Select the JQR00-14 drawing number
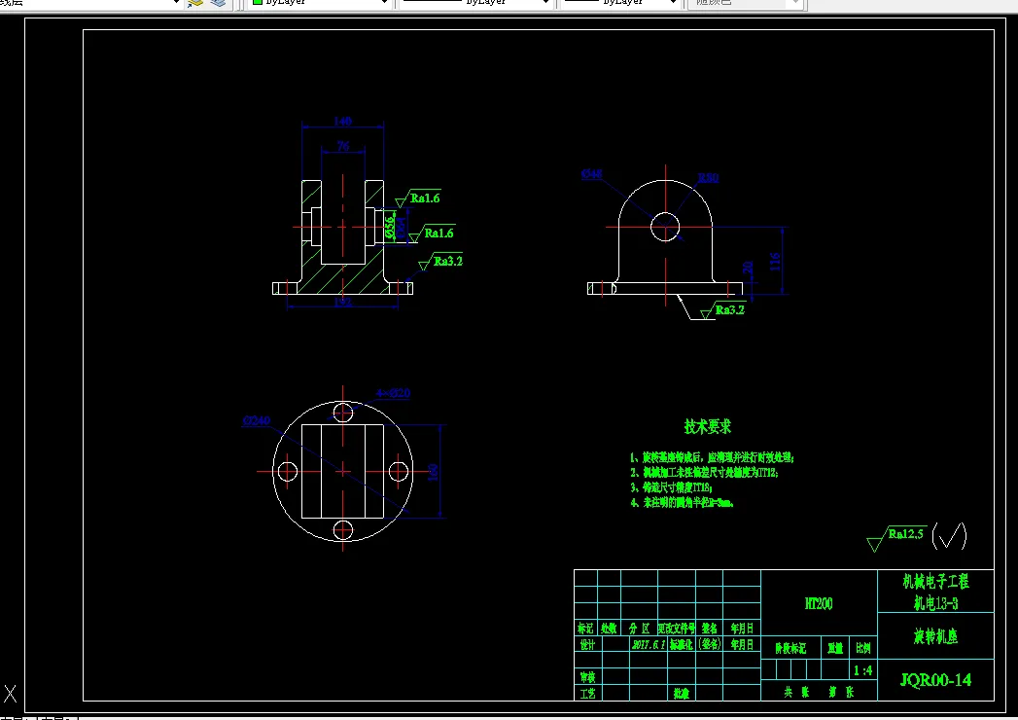 (x=935, y=680)
